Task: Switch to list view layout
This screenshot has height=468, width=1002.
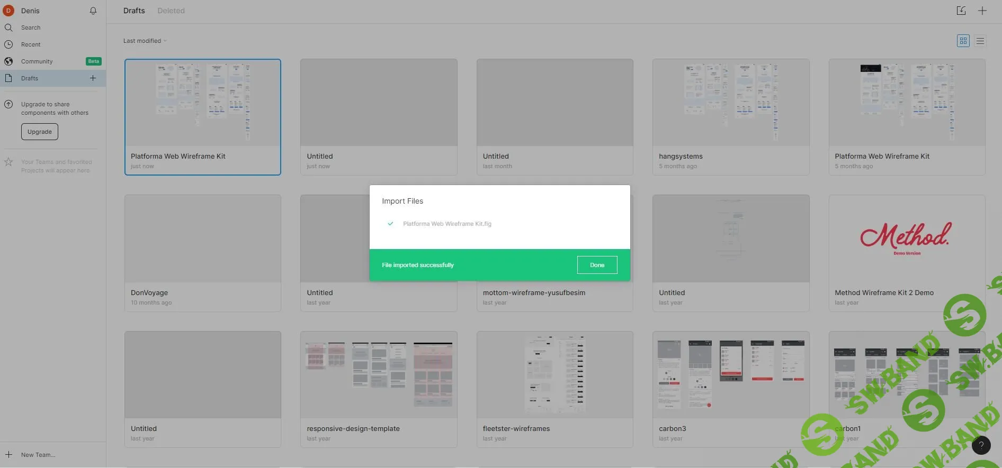Action: pos(980,41)
